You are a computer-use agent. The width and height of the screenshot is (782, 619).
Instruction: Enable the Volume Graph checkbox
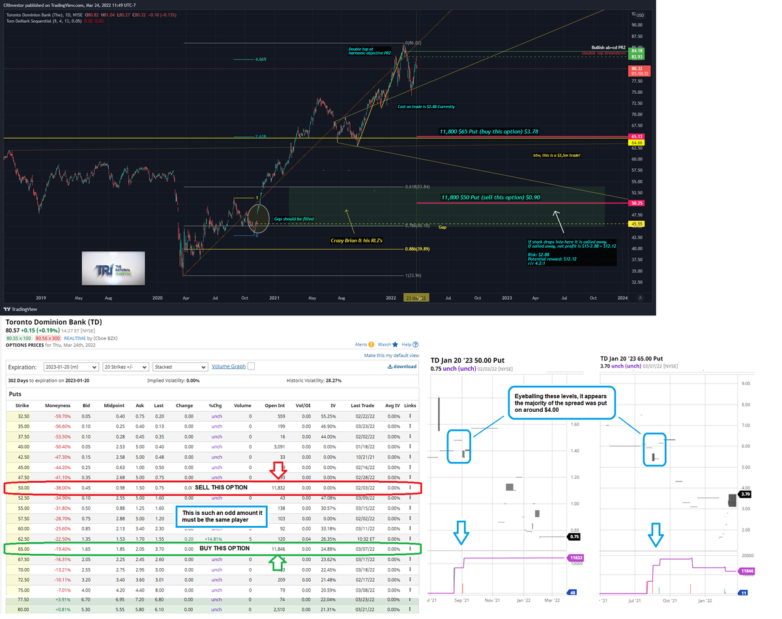point(251,367)
